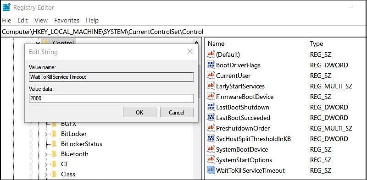The height and width of the screenshot is (180, 367).
Task: Click the LastBootSucceeded DWORD icon
Action: 211,117
